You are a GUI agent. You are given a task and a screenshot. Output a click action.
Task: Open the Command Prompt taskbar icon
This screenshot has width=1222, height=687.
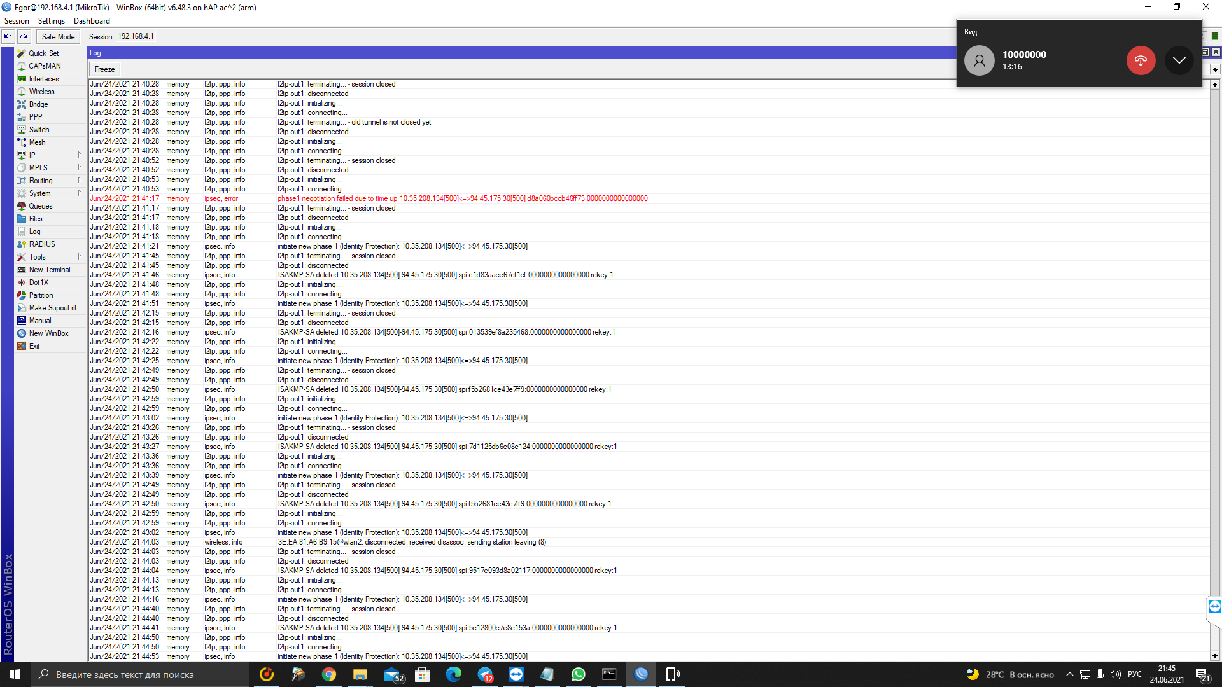tap(610, 674)
